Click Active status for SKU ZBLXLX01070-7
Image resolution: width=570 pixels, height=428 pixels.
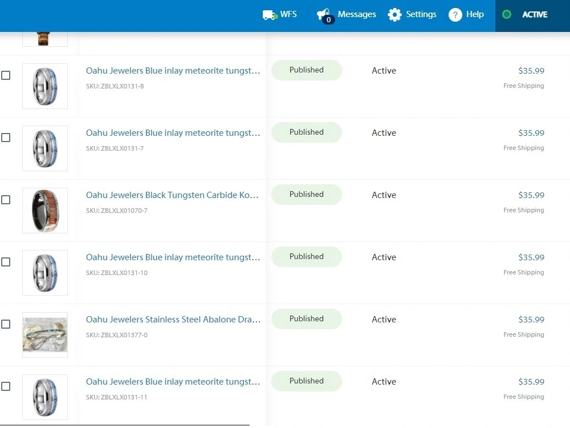(x=384, y=195)
